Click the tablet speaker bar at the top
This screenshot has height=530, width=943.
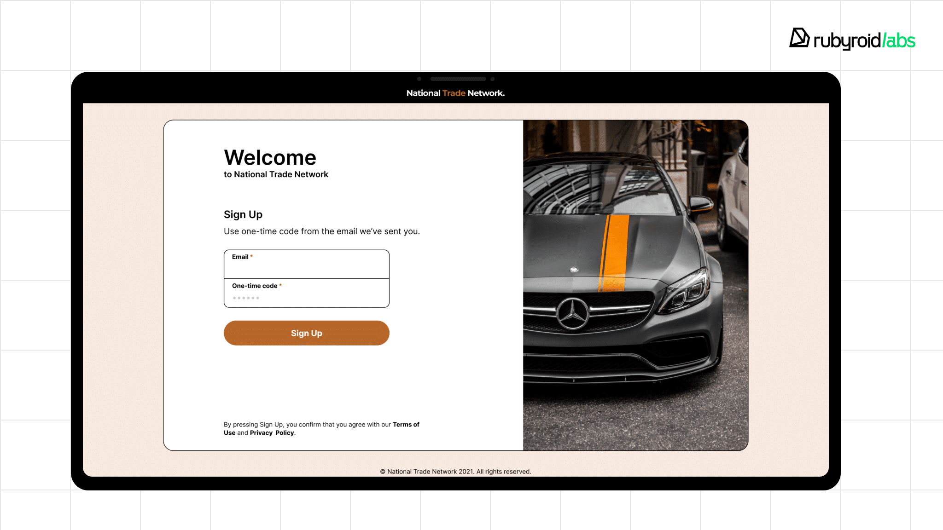click(x=458, y=79)
